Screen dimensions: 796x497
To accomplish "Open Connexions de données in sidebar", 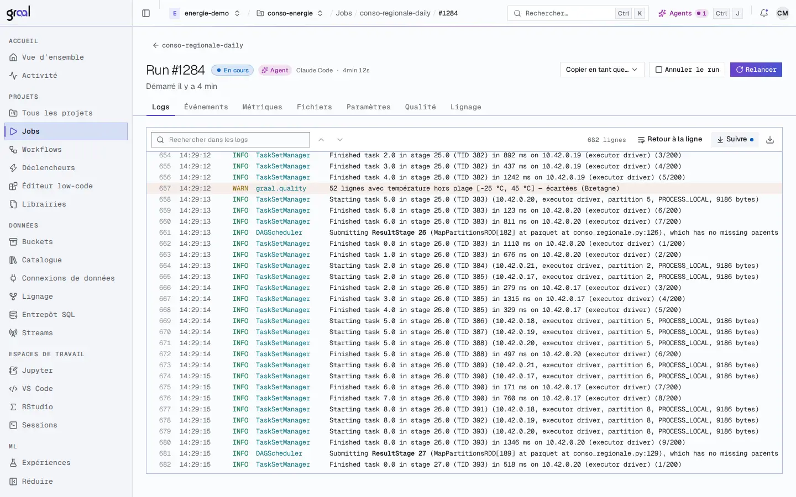I will point(66,278).
